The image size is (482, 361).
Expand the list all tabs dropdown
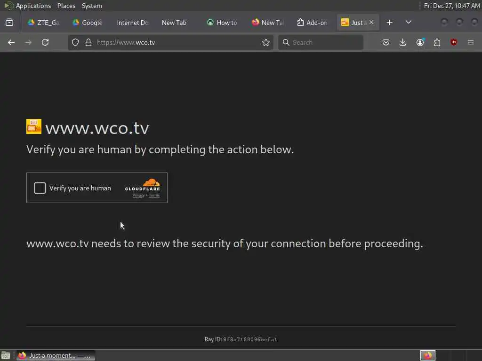pos(409,23)
